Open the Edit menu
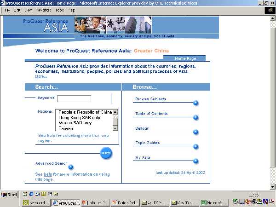This screenshot has width=276, height=207. (x=17, y=10)
